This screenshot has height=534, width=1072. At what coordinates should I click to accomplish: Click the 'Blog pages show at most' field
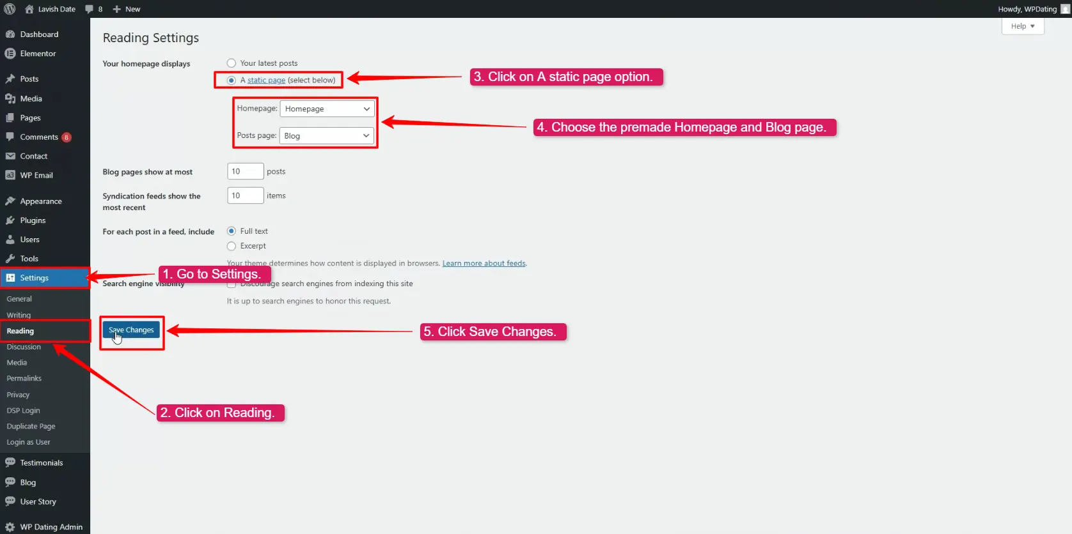pos(245,171)
